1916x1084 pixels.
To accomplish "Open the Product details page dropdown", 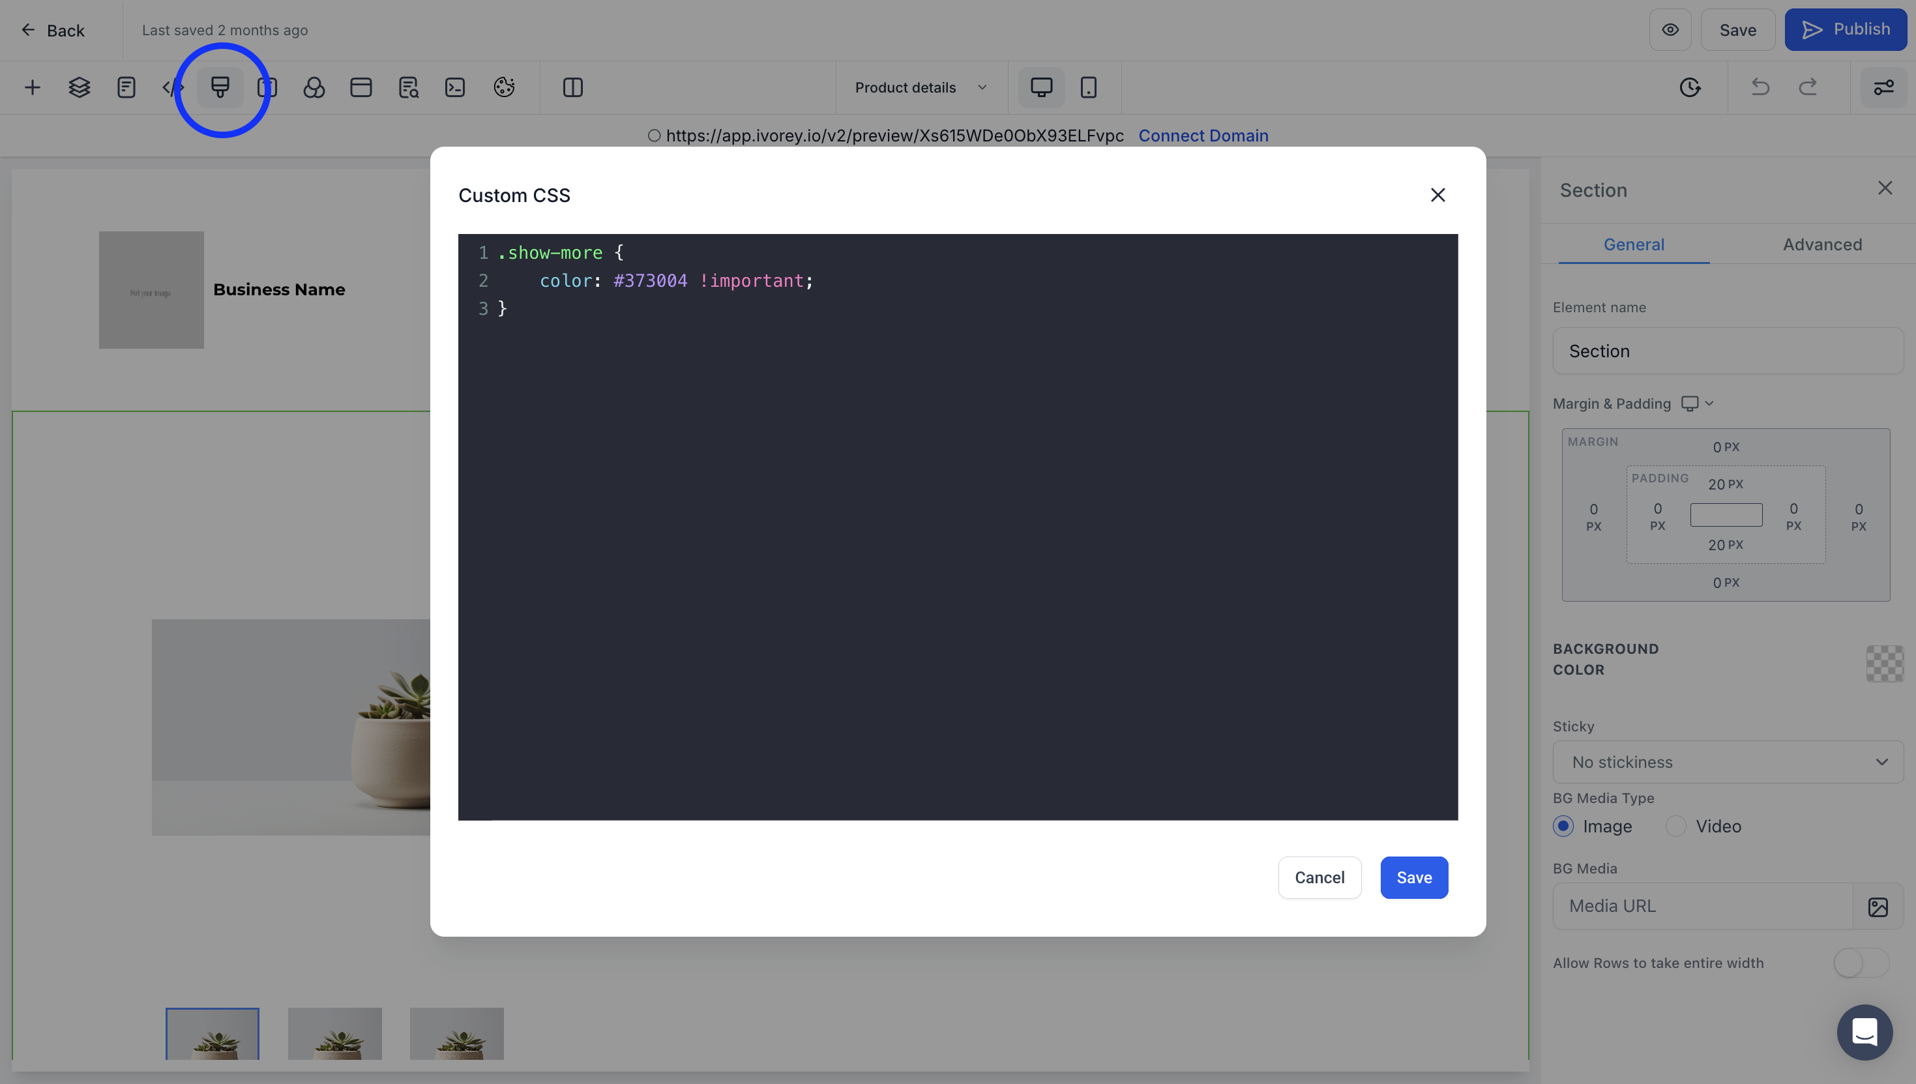I will [921, 88].
